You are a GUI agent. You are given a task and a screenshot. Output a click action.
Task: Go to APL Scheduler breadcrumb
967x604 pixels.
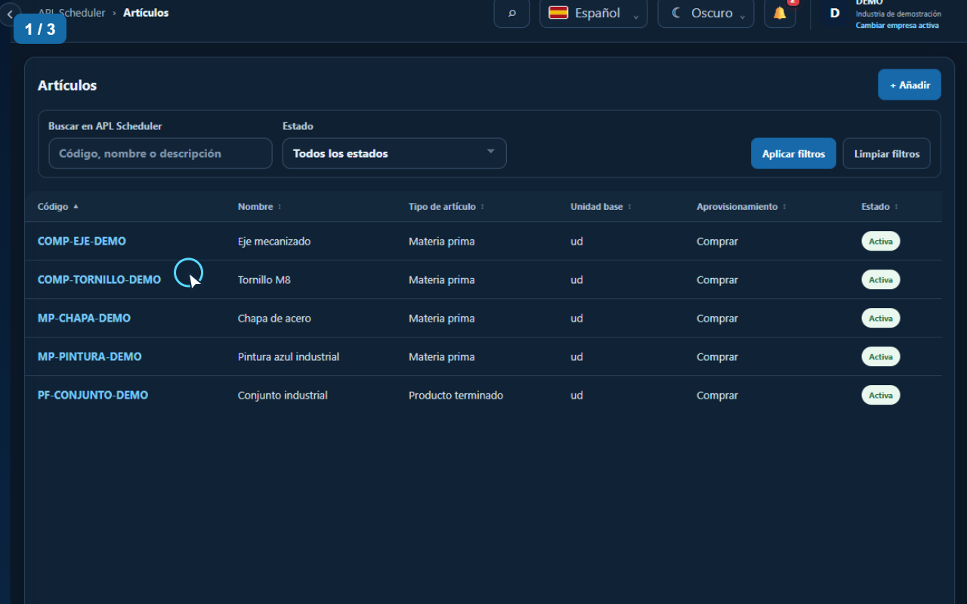[x=72, y=13]
